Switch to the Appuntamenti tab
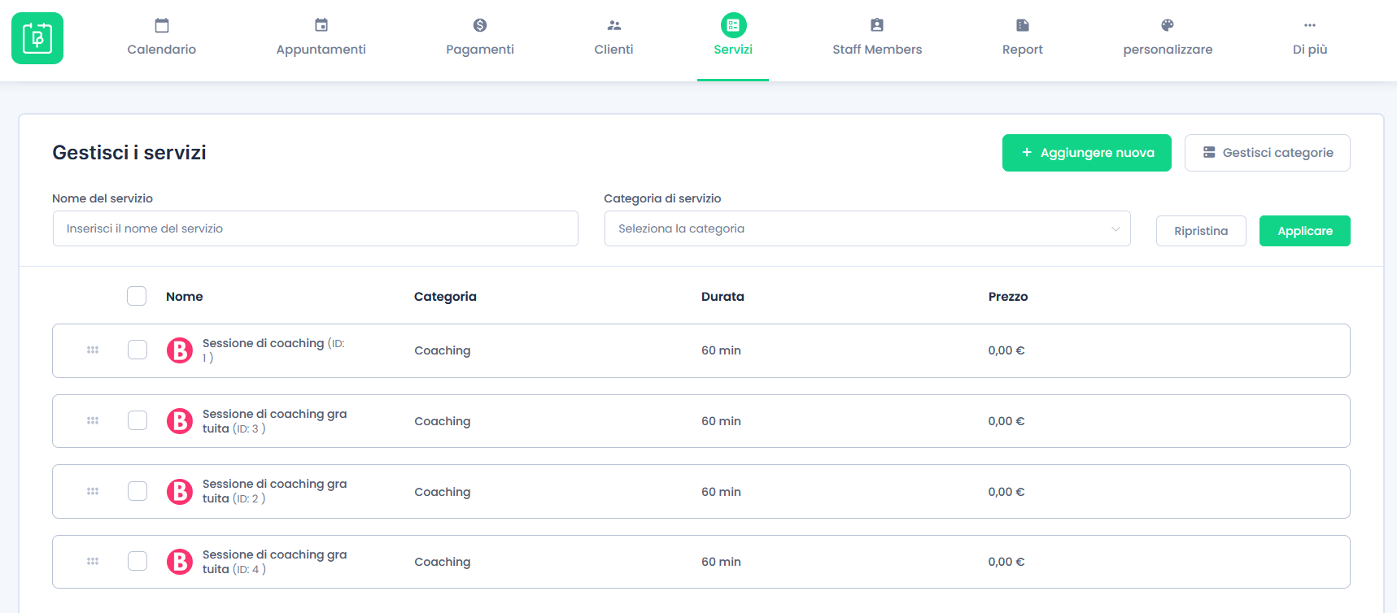 [x=321, y=37]
